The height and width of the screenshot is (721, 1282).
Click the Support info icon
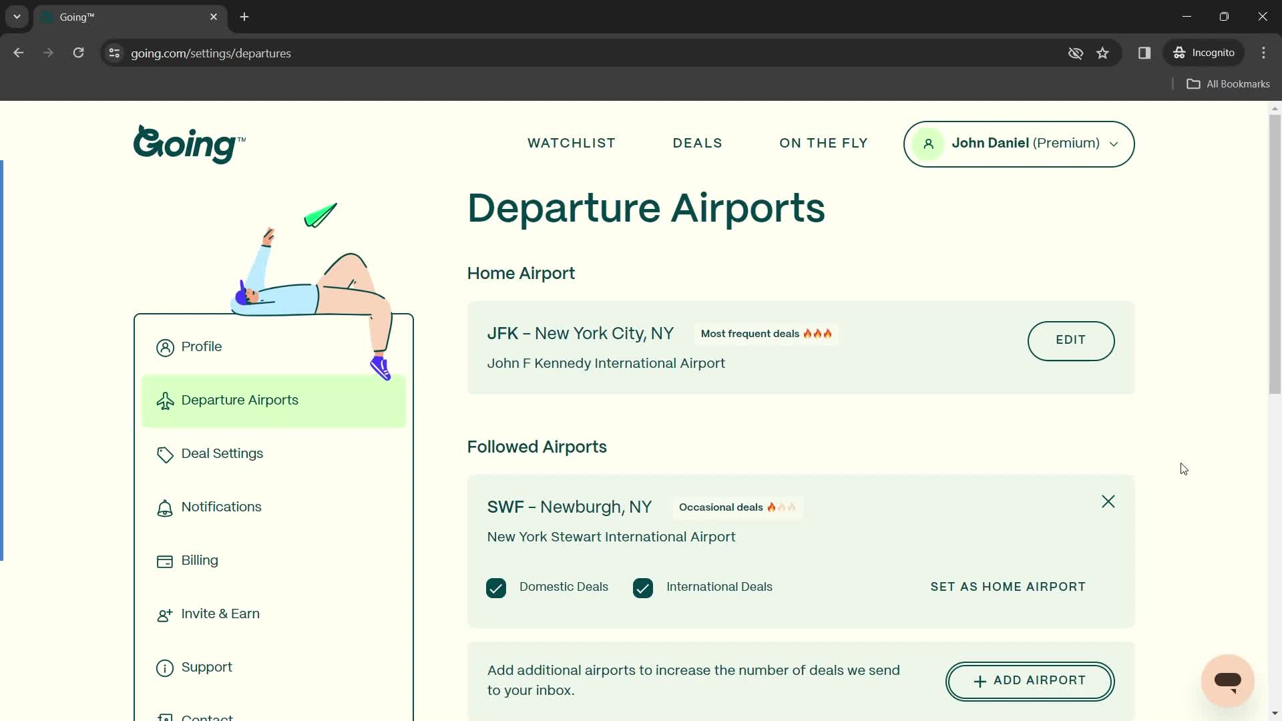tap(165, 668)
